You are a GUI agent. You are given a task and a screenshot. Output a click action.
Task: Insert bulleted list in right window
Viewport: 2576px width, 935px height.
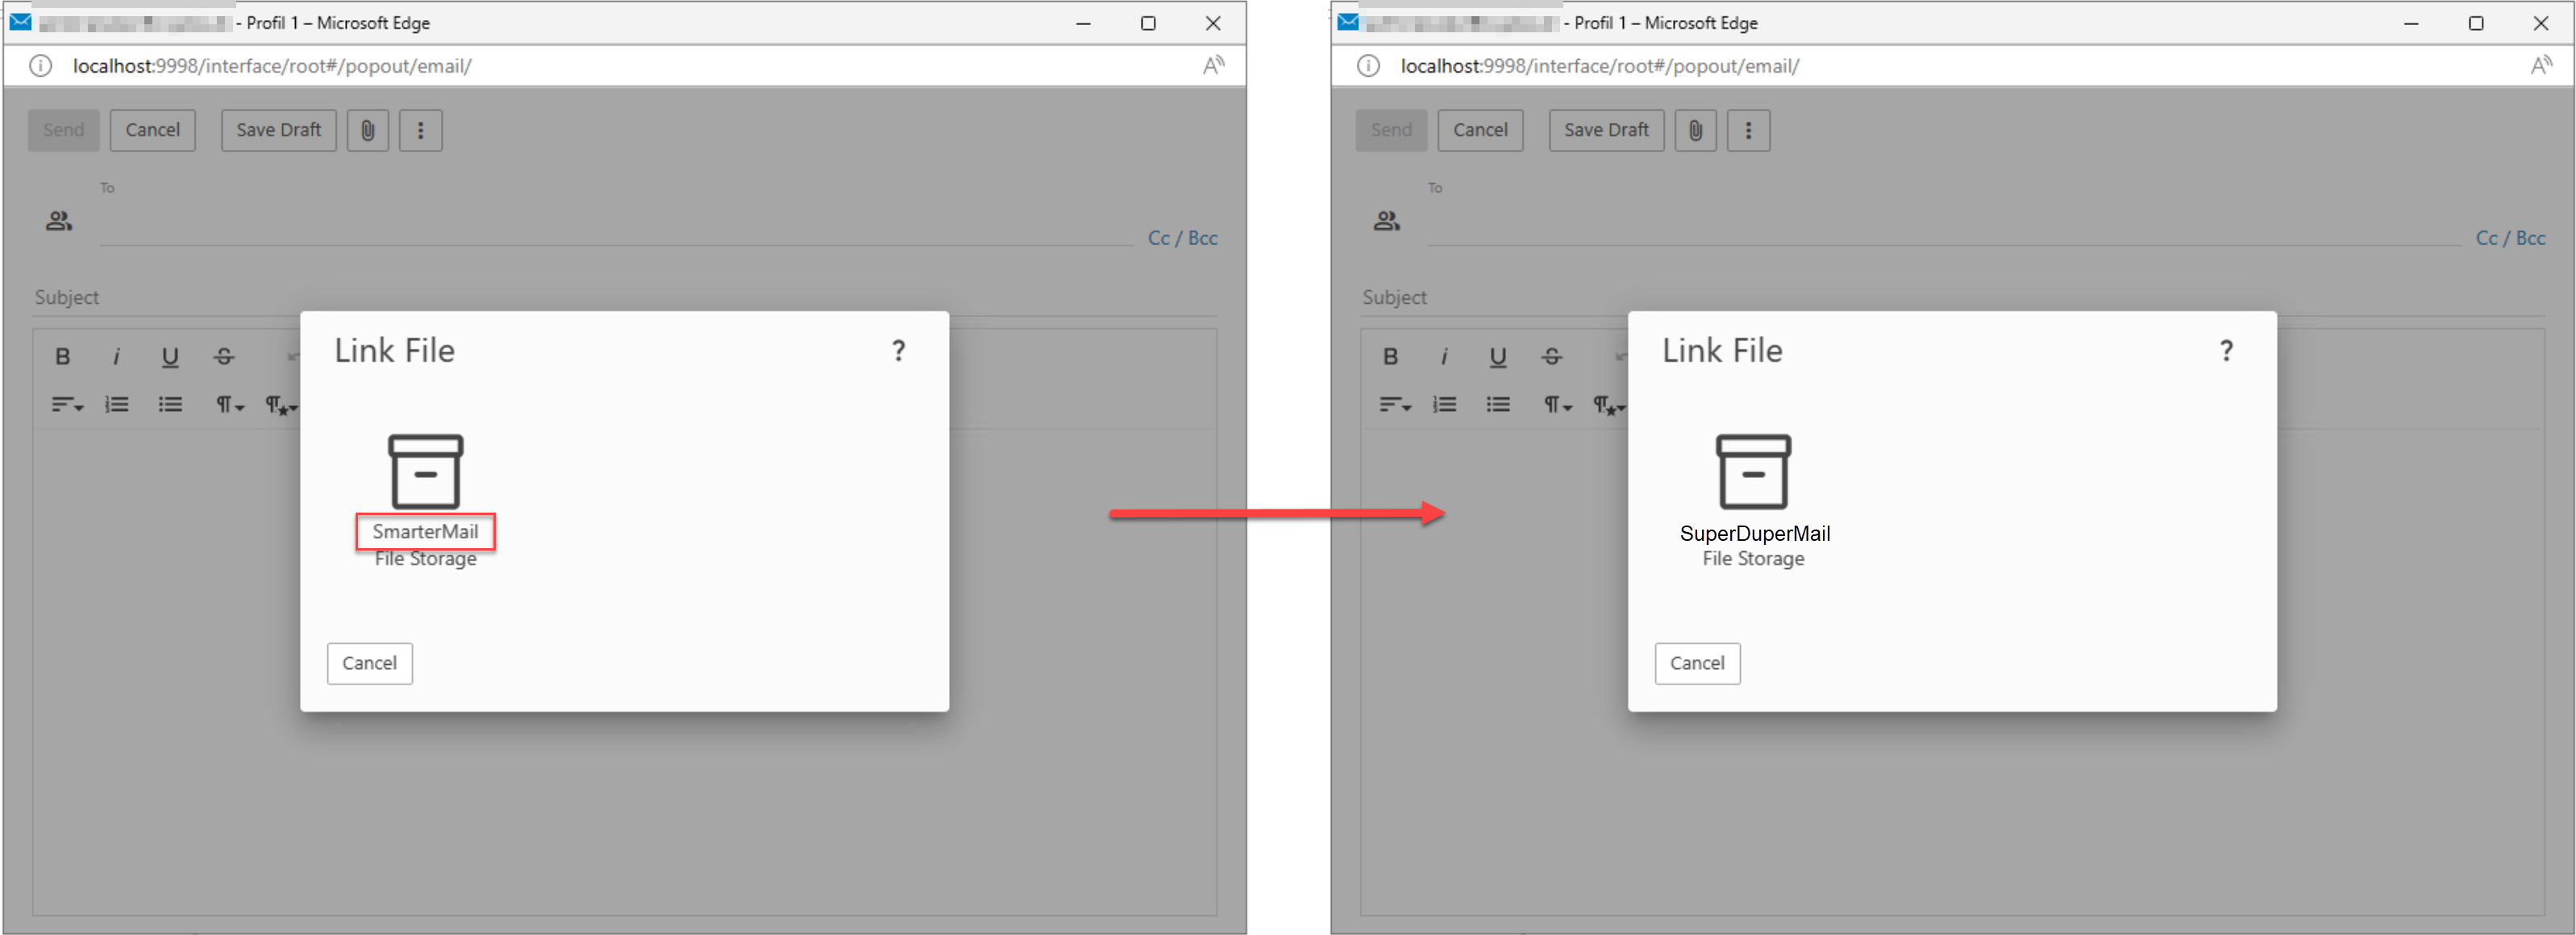(1498, 405)
